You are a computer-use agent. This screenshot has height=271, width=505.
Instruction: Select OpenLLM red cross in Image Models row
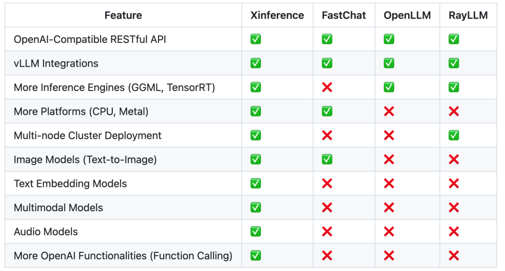[x=389, y=160]
